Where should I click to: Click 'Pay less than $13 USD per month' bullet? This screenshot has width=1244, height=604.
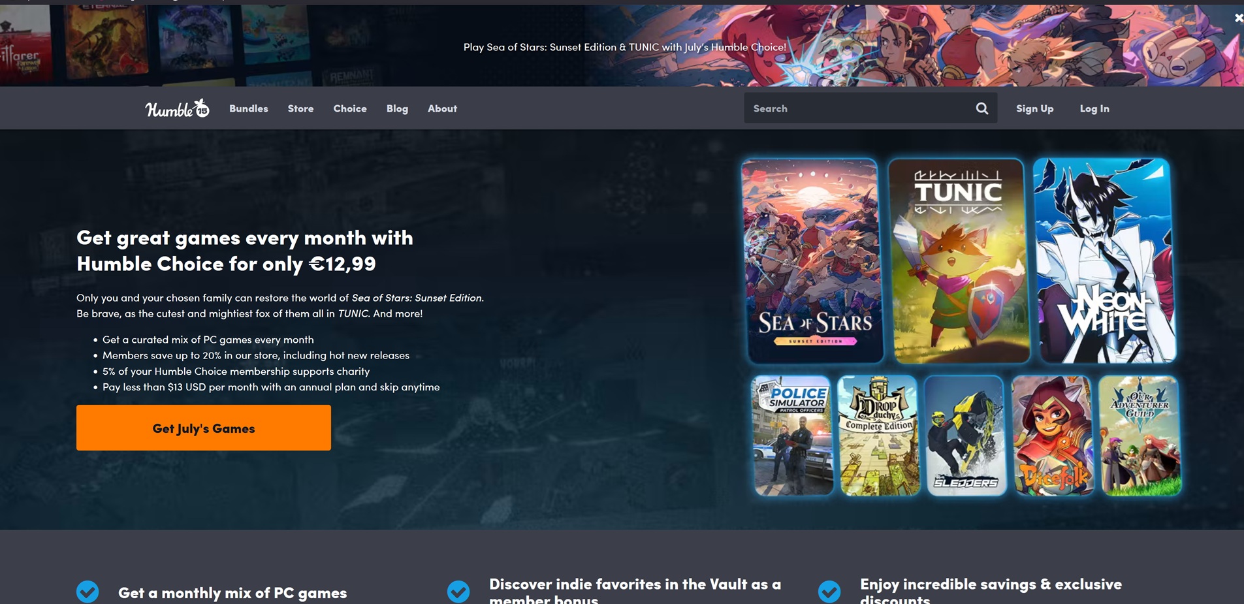pos(271,387)
